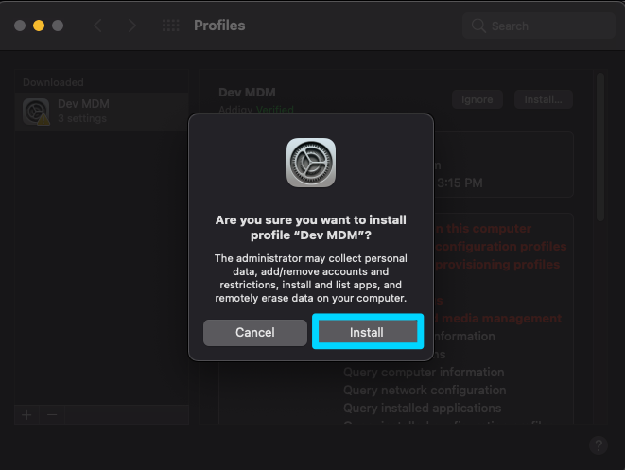Go back with the left chevron

(x=98, y=26)
